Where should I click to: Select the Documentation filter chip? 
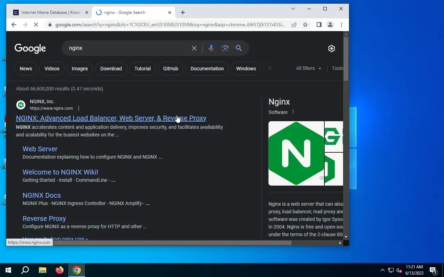click(207, 69)
